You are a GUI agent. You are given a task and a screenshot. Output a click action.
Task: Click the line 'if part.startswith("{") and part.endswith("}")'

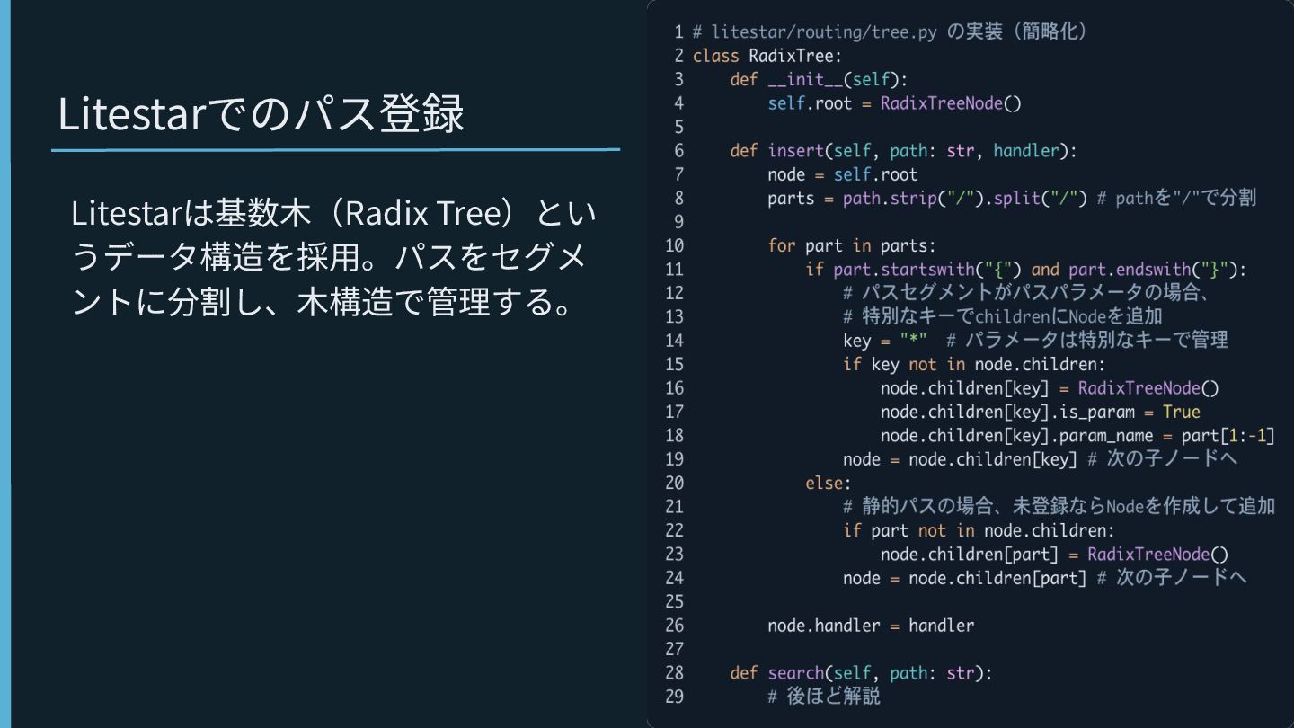tap(1026, 270)
